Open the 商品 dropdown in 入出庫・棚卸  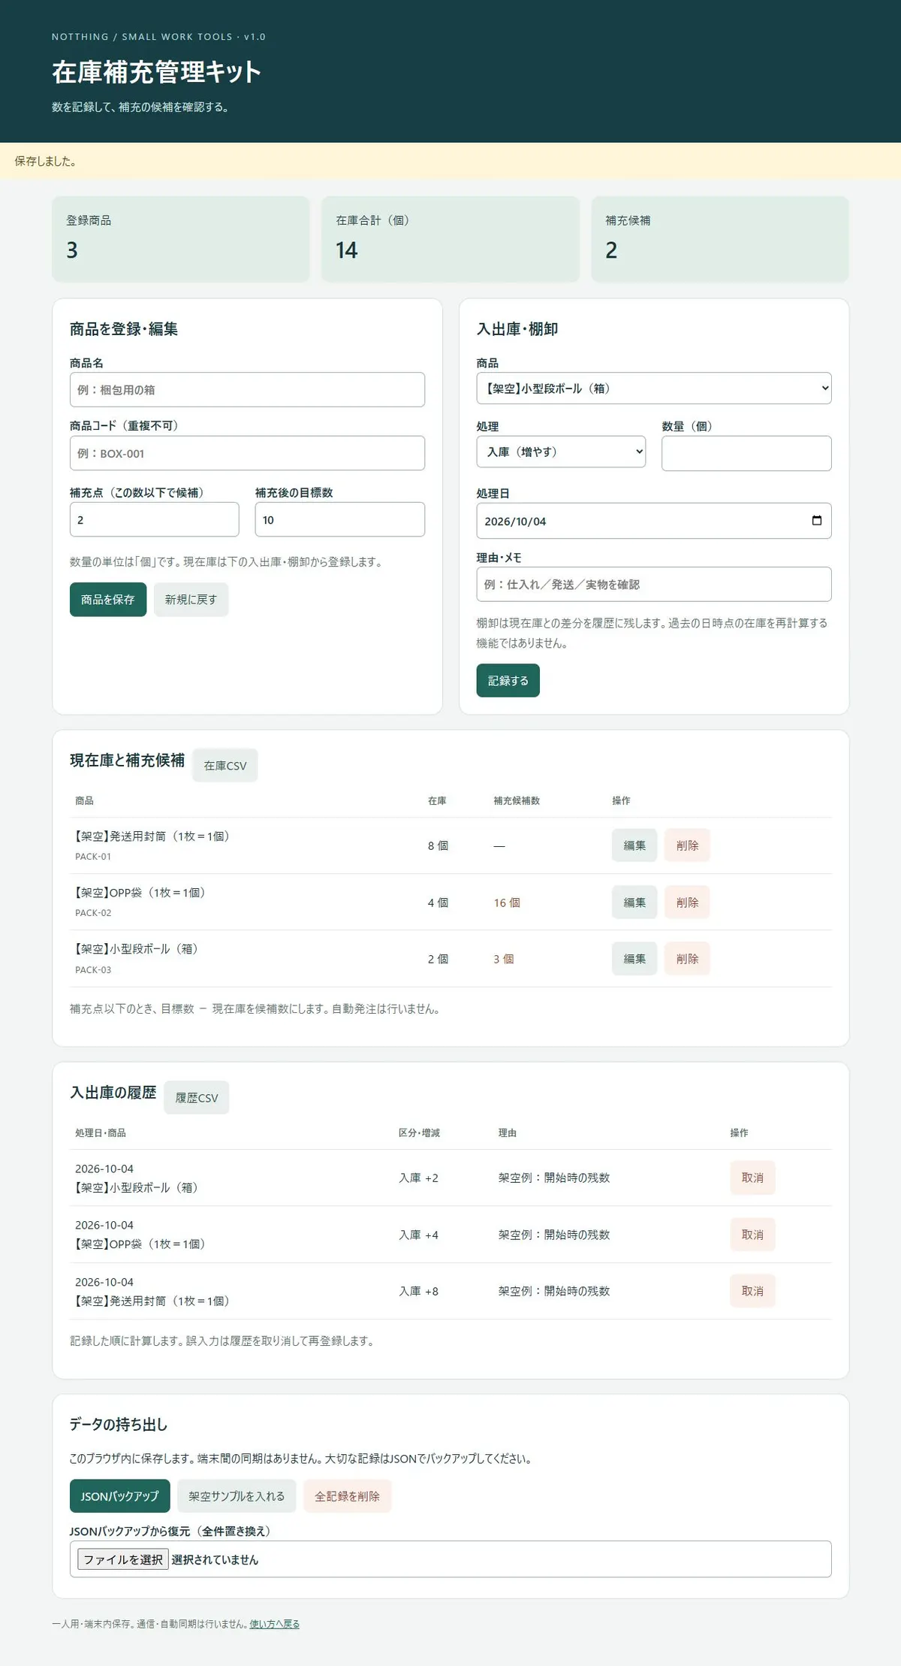click(x=654, y=389)
